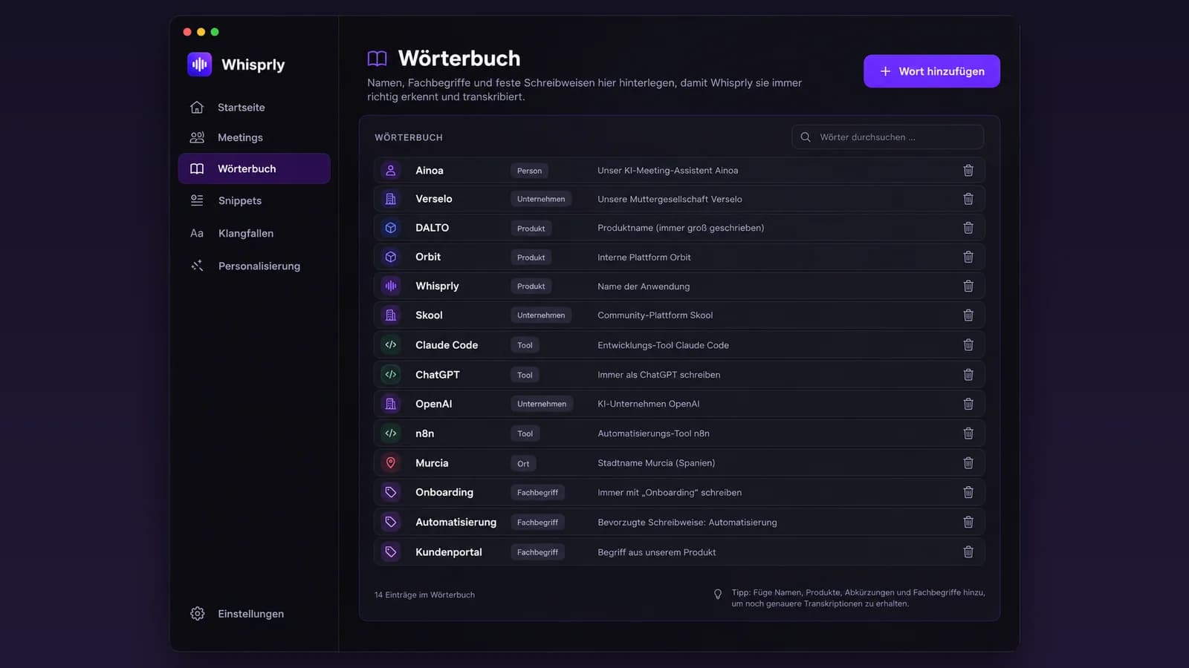Click 'Community-Plattform Skool' description

tap(655, 315)
